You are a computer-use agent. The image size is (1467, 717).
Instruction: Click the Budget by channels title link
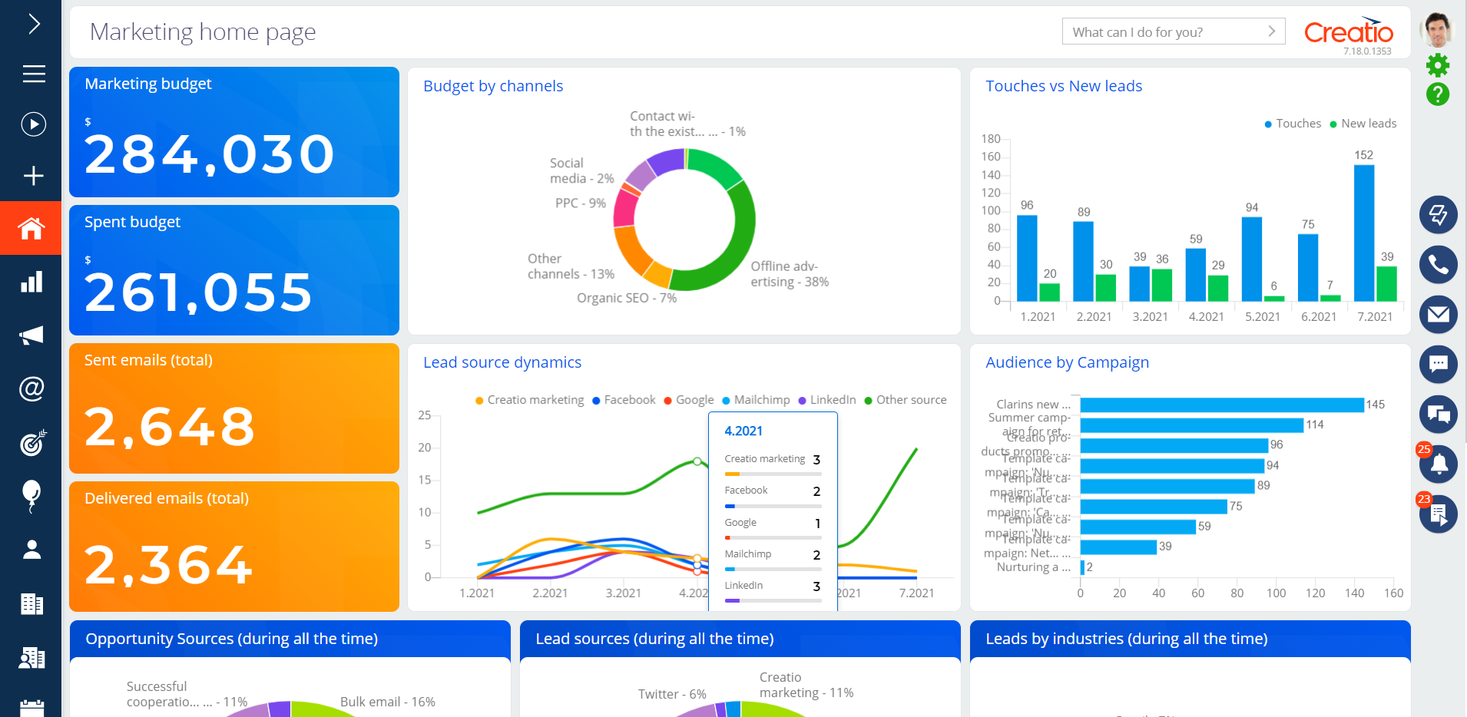[x=493, y=86]
